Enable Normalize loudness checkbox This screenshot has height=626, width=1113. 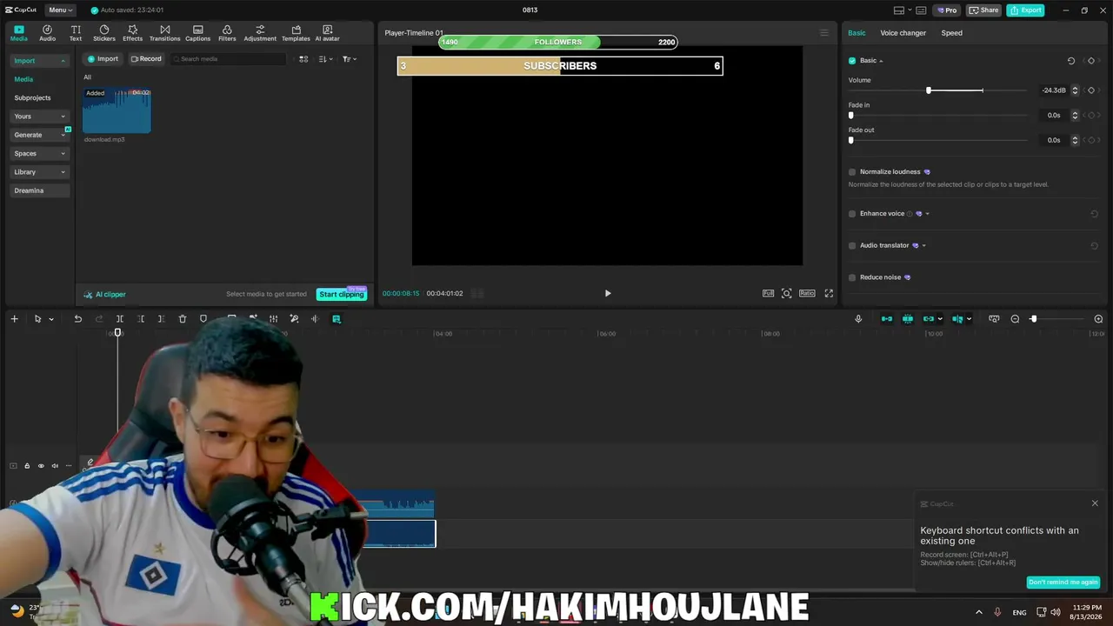852,172
